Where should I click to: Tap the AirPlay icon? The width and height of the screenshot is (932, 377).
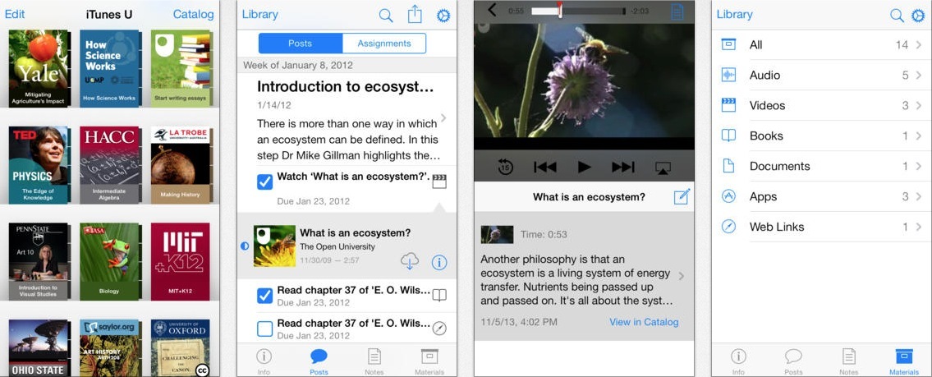663,168
